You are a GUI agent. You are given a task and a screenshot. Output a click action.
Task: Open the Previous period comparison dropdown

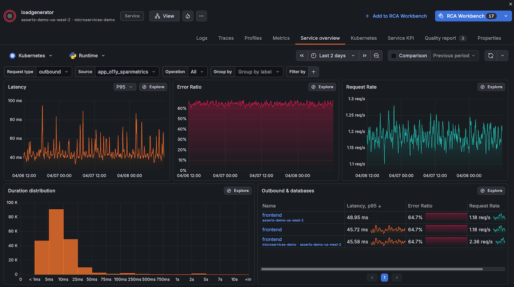point(454,56)
